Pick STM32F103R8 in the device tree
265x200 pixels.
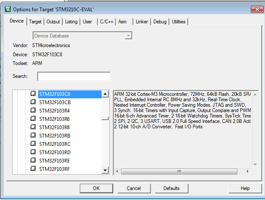click(54, 127)
